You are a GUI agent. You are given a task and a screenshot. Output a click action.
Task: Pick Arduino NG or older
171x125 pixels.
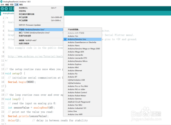click(82, 89)
